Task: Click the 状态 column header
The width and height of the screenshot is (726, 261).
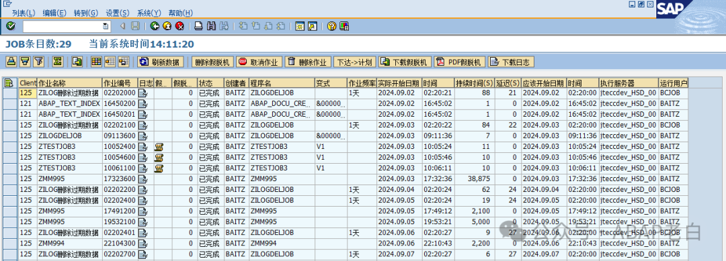Action: 210,83
